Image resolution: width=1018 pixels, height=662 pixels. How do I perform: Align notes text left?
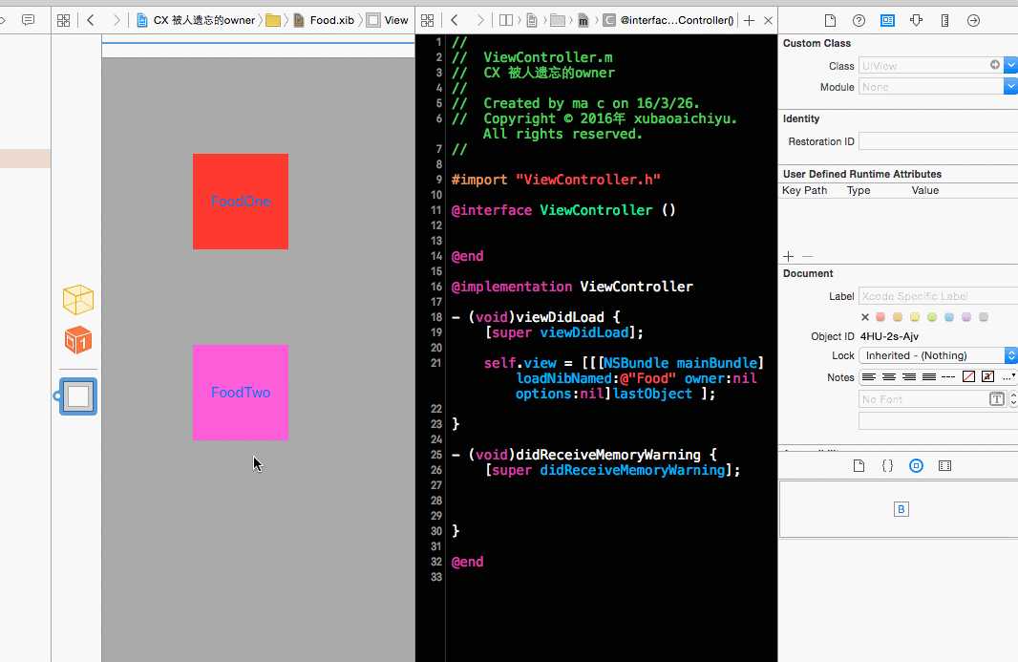pos(869,376)
